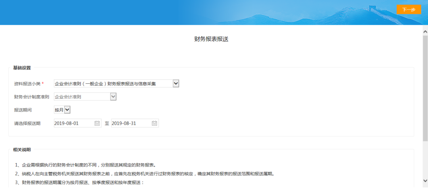This screenshot has height=194, width=428.
Task: Click note 2 about 纳税人 财务报表的核定
Action: pyautogui.click(x=144, y=173)
